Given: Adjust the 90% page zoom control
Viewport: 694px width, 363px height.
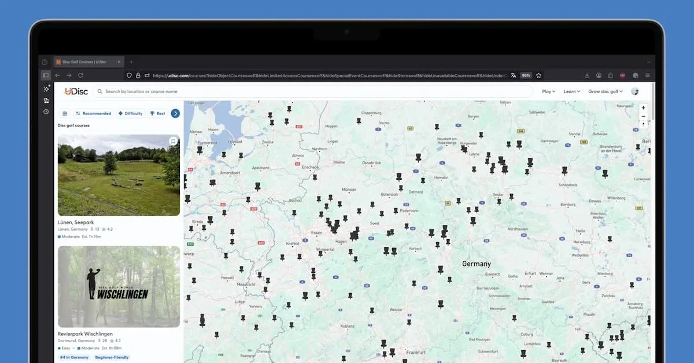Looking at the screenshot, I should coord(526,75).
